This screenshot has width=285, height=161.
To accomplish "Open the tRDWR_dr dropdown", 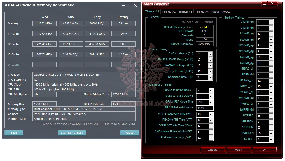I will [271, 81].
